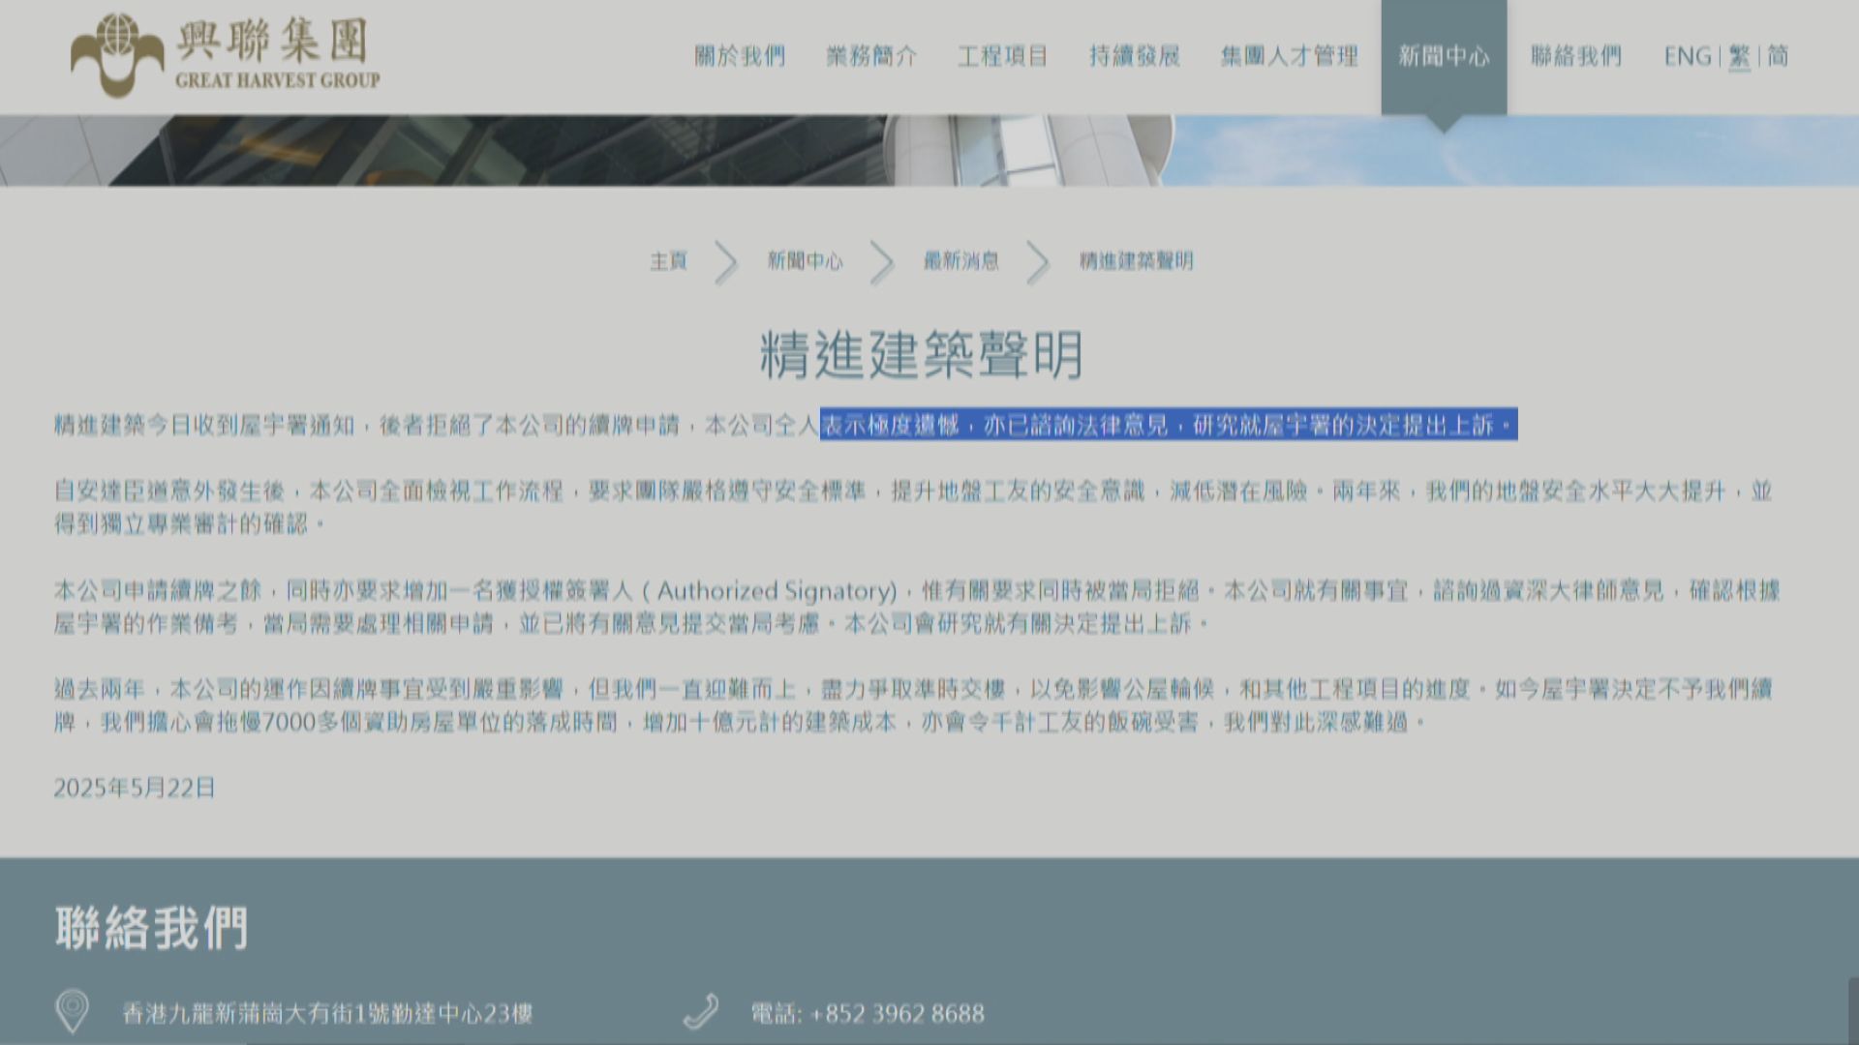Go to 主頁 breadcrumb link
This screenshot has width=1859, height=1045.
[668, 261]
